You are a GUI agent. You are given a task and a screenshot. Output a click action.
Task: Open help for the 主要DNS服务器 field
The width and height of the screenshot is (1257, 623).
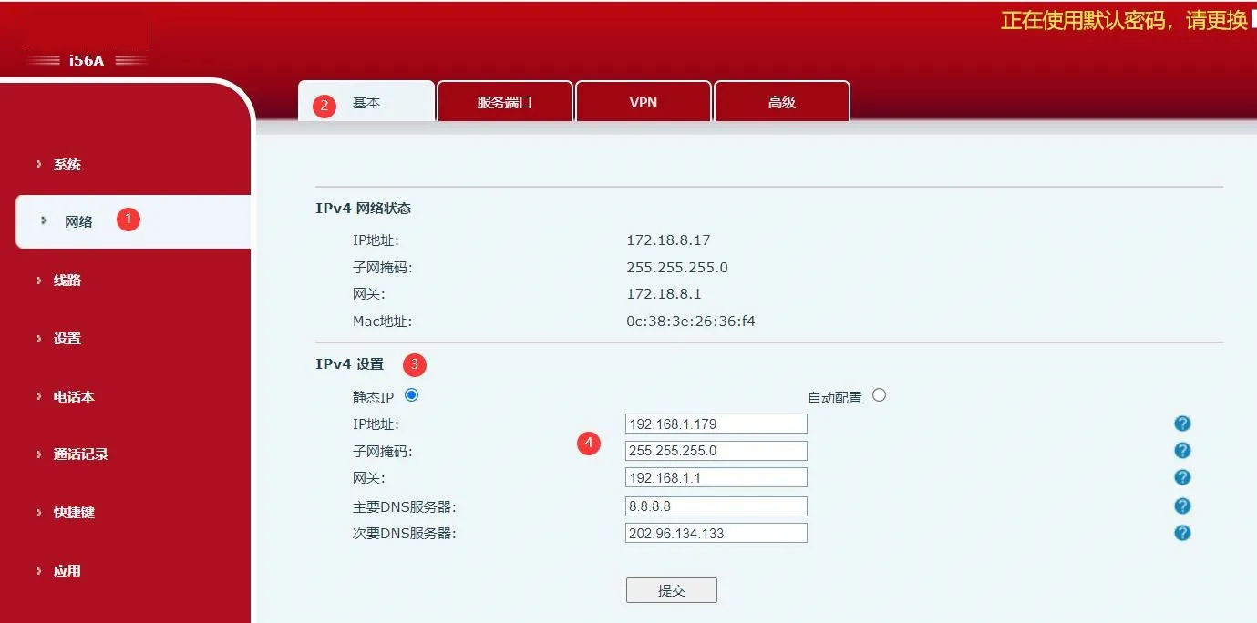tap(1182, 506)
